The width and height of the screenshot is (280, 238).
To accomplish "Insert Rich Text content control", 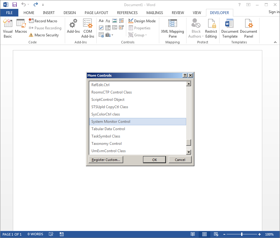I will coord(101,21).
